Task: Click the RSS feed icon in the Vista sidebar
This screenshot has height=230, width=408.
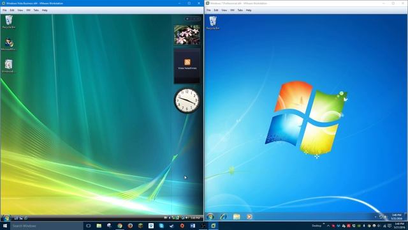Action: coord(187,62)
